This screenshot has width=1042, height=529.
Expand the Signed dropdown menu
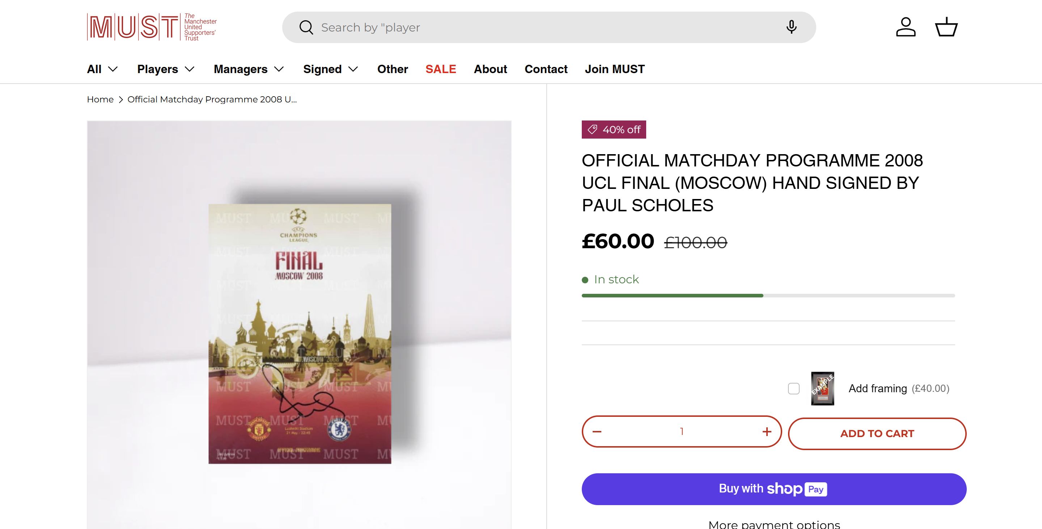[x=330, y=69]
